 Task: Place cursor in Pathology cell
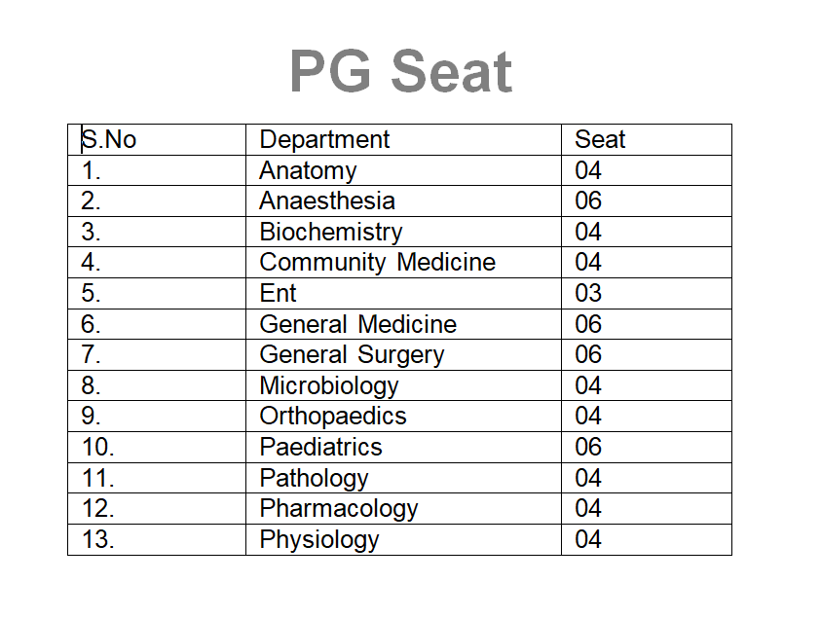coord(314,479)
